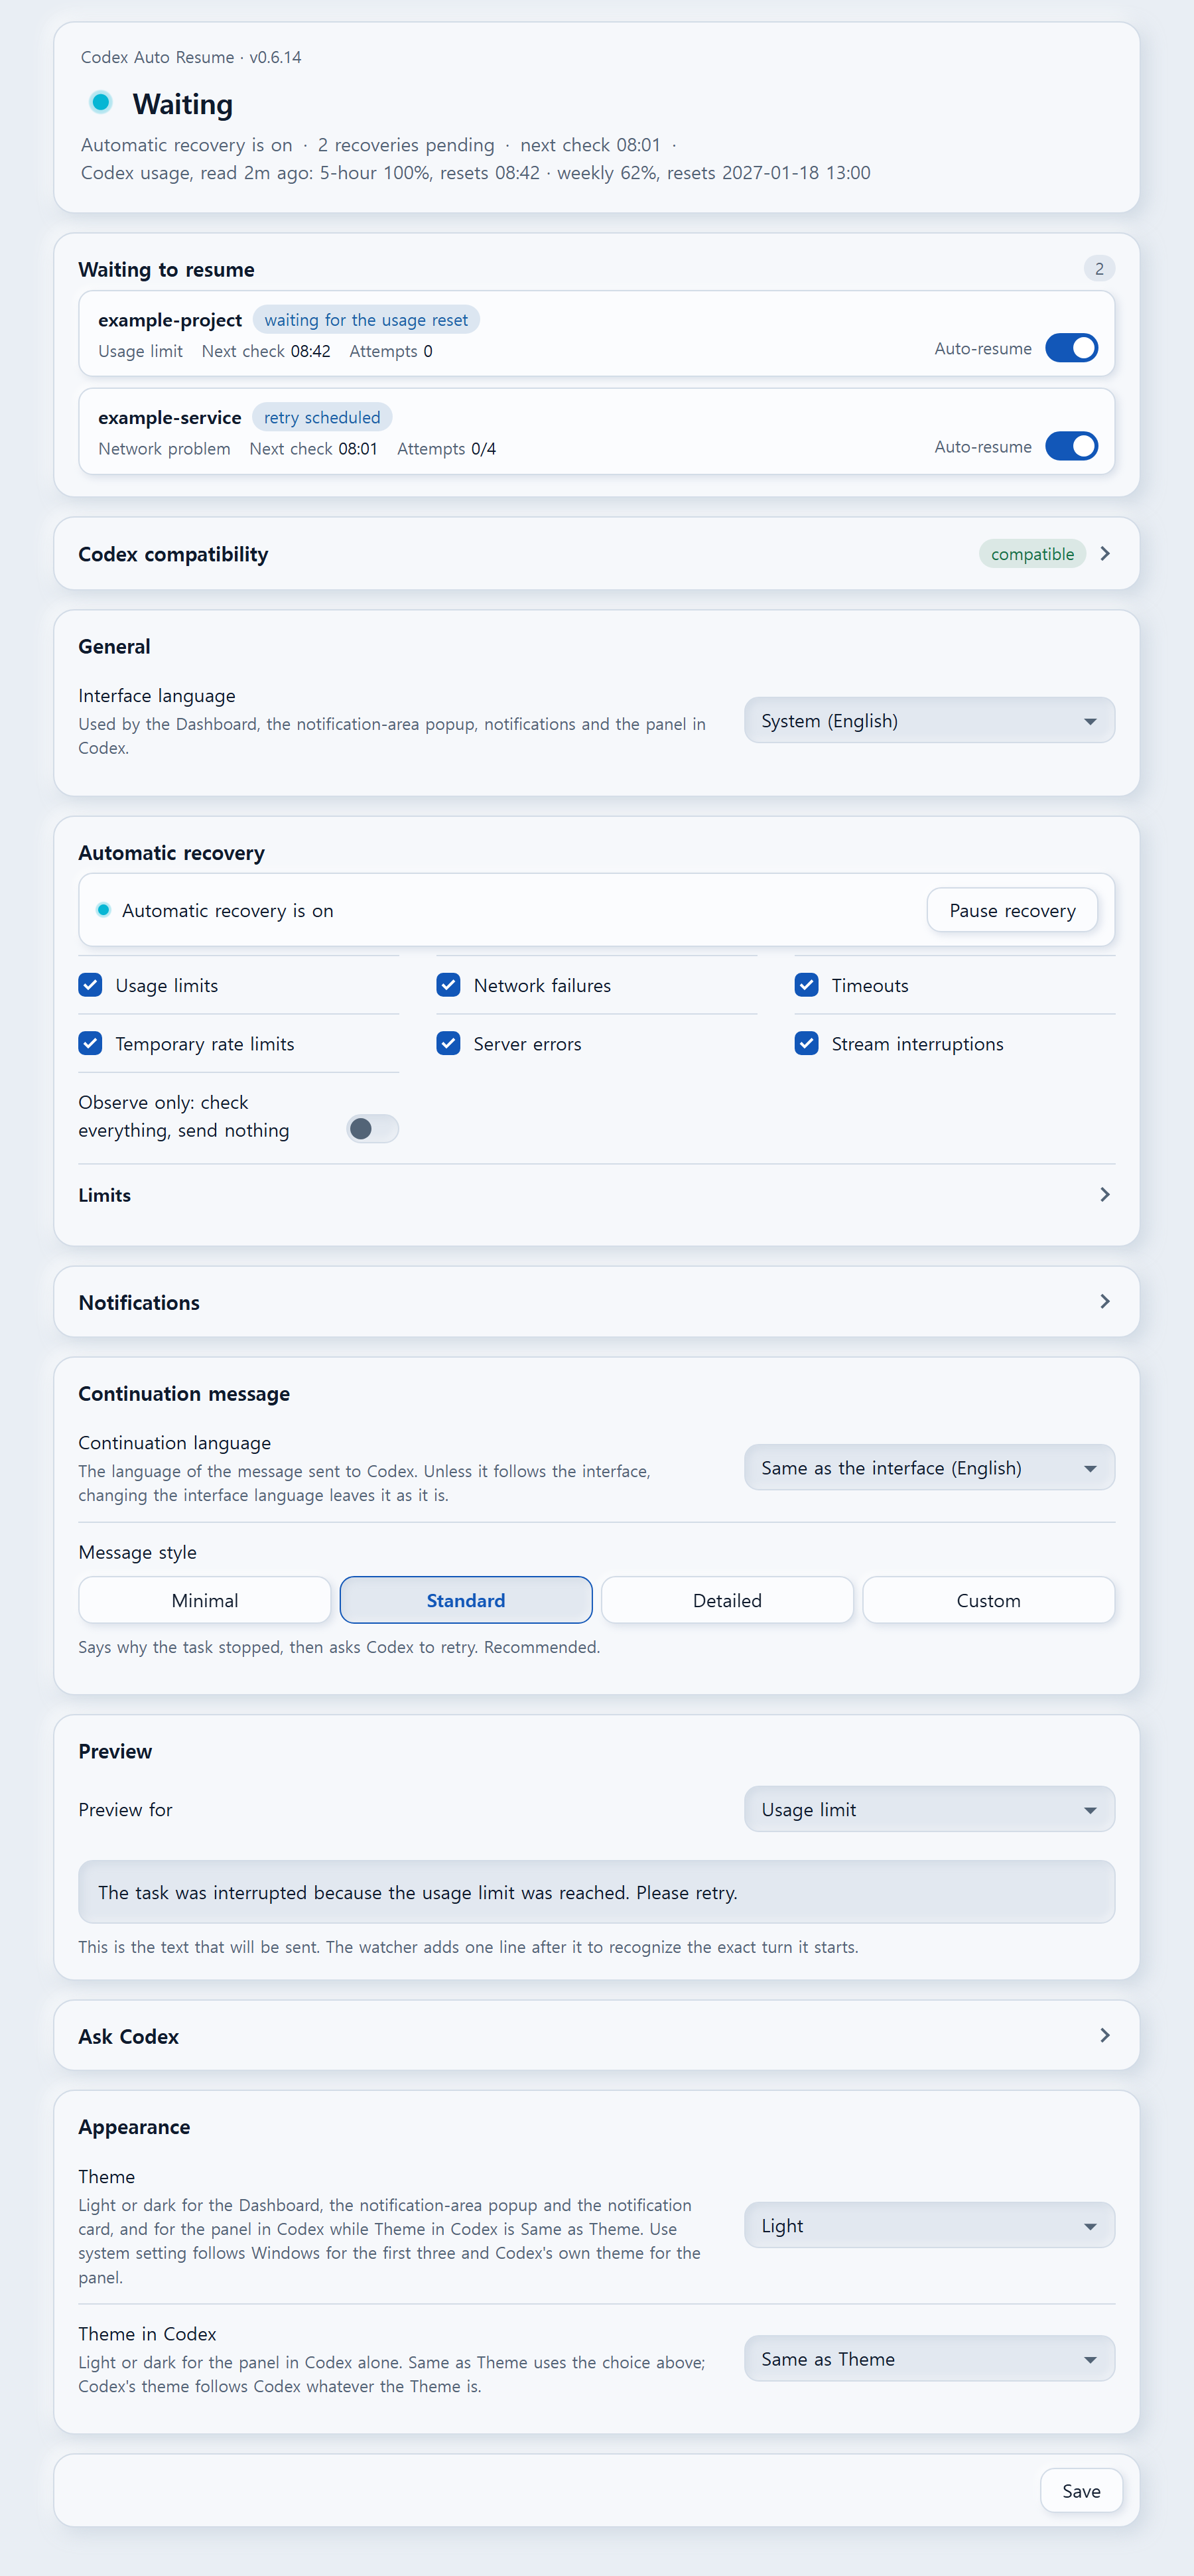Click the Waiting status heading
Screen dimensions: 1194x2576
tap(183, 104)
